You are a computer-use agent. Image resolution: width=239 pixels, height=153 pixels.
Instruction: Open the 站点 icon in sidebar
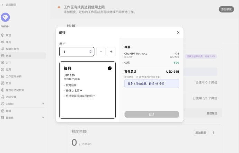tap(2, 83)
